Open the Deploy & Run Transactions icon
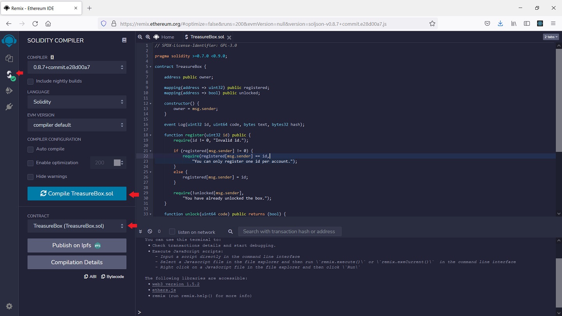 (9, 91)
